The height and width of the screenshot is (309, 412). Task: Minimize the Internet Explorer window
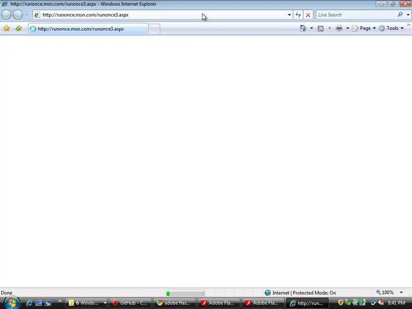click(381, 4)
